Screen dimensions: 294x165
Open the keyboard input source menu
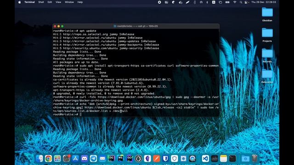pos(214,2)
